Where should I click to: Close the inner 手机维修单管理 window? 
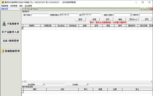(x=151, y=9)
